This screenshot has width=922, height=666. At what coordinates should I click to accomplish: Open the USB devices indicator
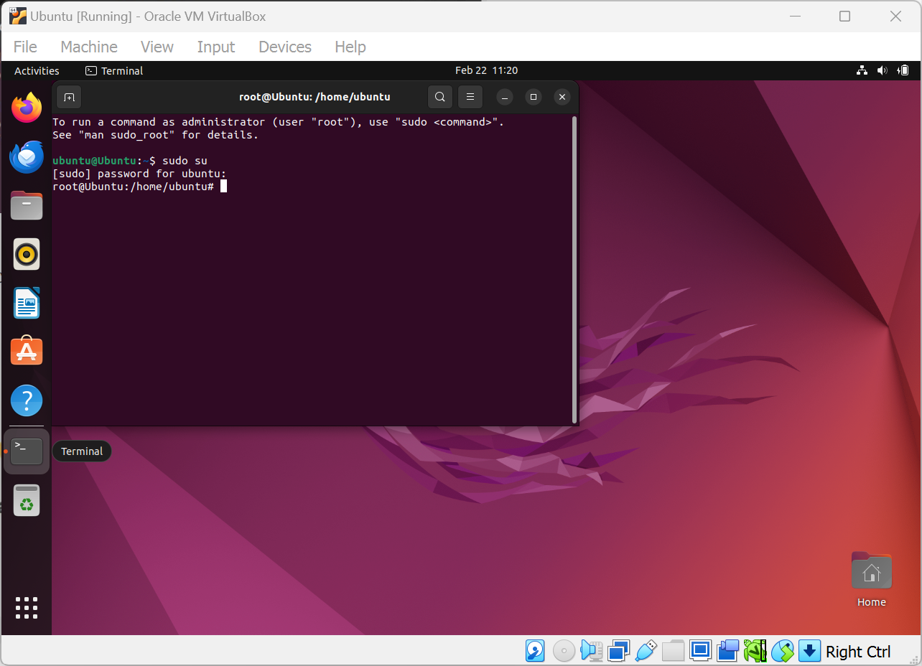(x=646, y=651)
